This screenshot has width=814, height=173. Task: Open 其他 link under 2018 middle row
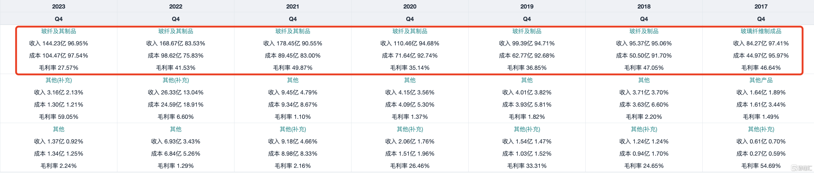(644, 80)
